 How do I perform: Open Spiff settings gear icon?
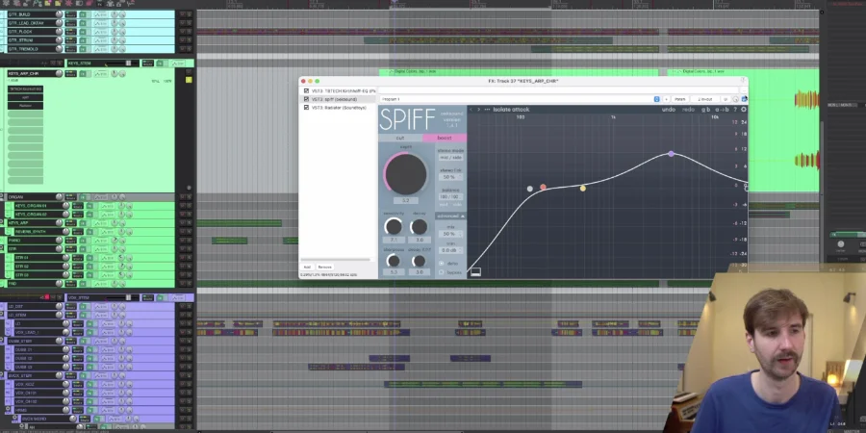click(x=744, y=110)
